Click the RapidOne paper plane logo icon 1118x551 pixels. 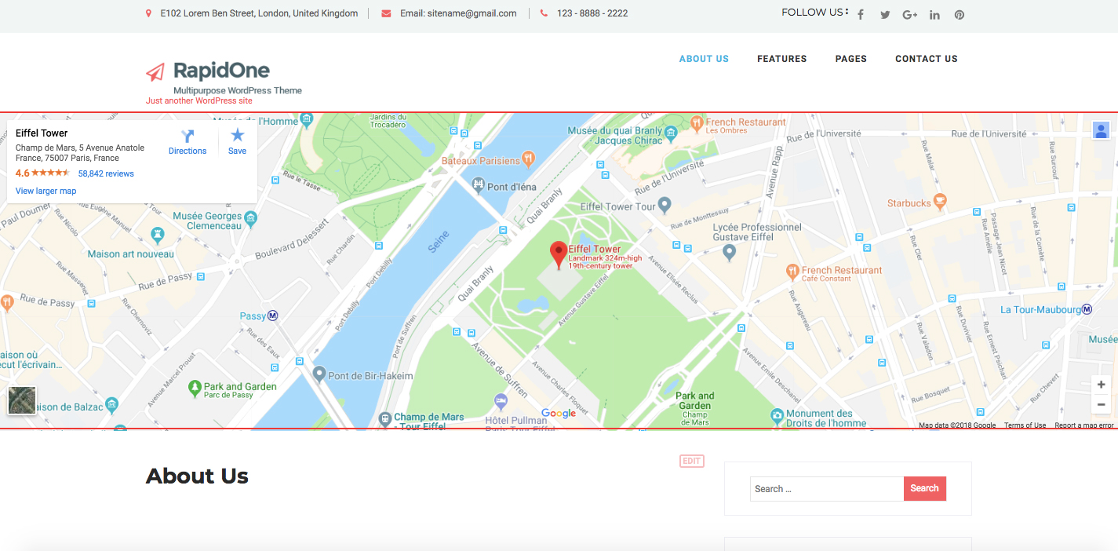(155, 72)
